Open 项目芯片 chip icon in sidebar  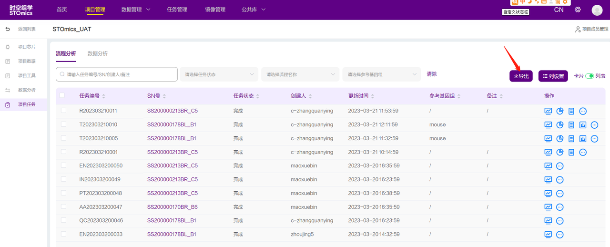coord(8,47)
